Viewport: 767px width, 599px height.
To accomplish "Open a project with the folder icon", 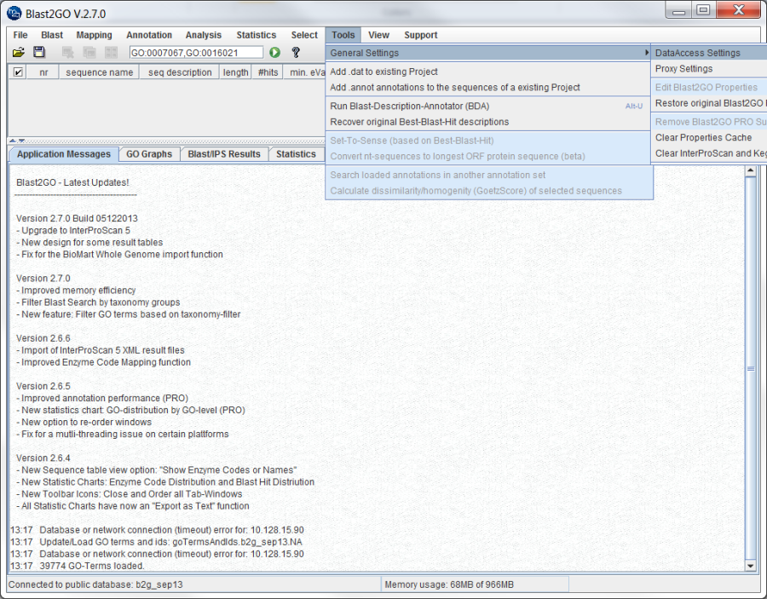I will pyautogui.click(x=18, y=52).
